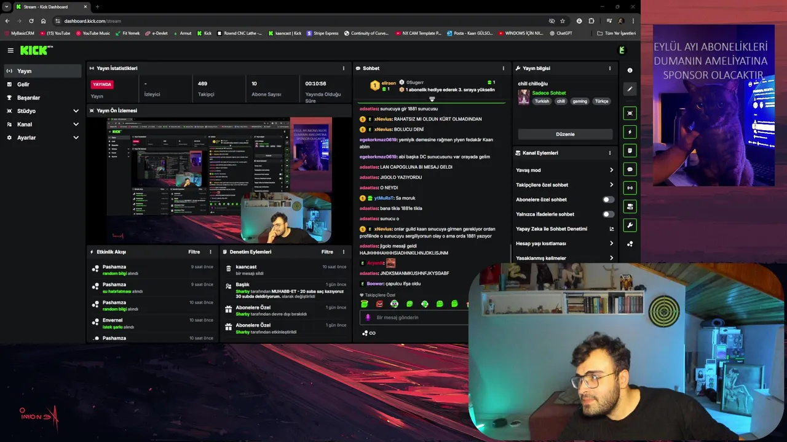Click the lightning bolt icon in right toolbar

(x=630, y=132)
